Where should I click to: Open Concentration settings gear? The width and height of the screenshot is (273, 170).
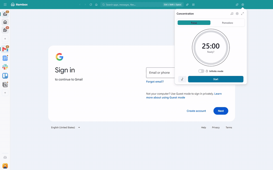click(237, 14)
